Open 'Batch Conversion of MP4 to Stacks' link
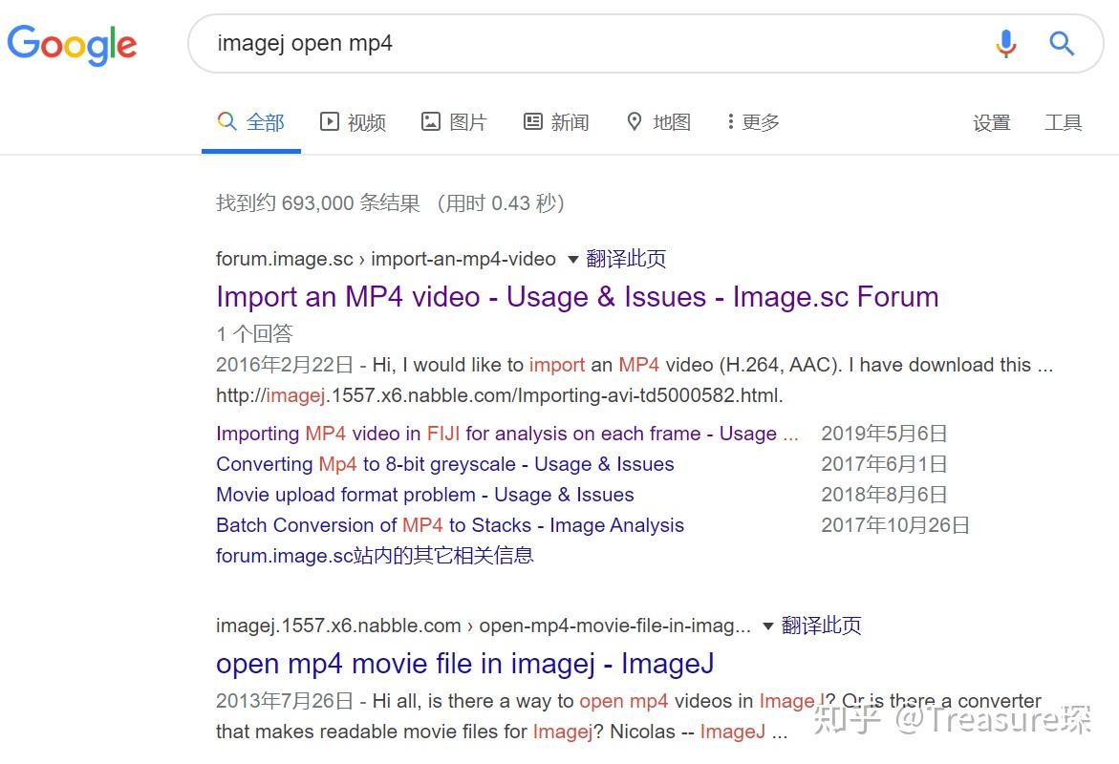This screenshot has width=1119, height=764. [449, 525]
